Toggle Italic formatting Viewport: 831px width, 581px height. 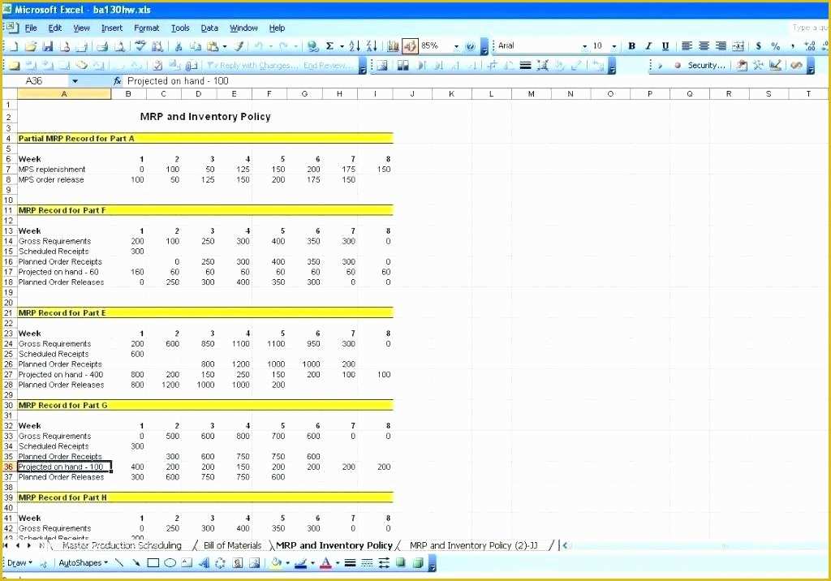(648, 46)
